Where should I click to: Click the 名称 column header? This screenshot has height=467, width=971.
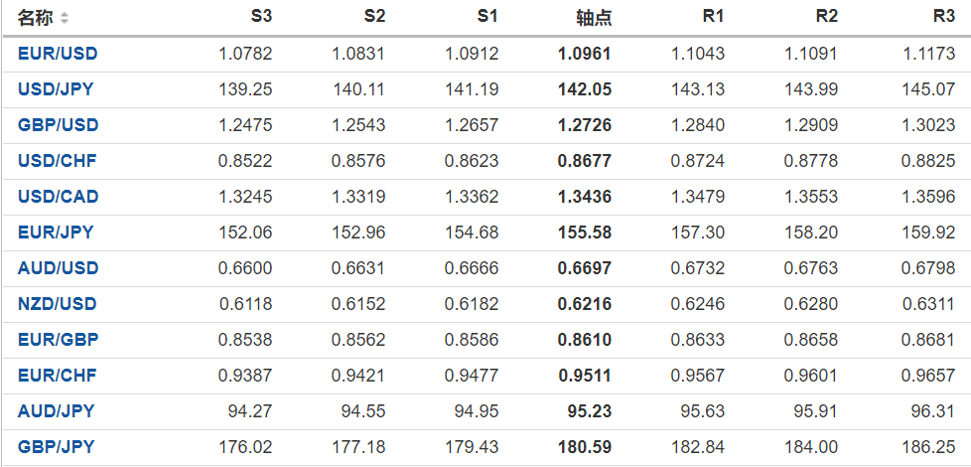click(x=36, y=18)
